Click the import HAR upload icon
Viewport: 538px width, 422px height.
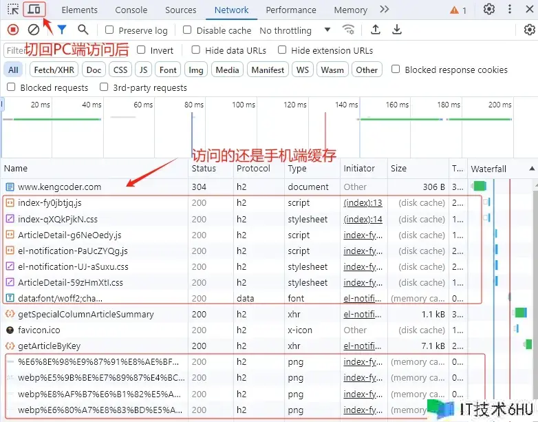(x=375, y=30)
